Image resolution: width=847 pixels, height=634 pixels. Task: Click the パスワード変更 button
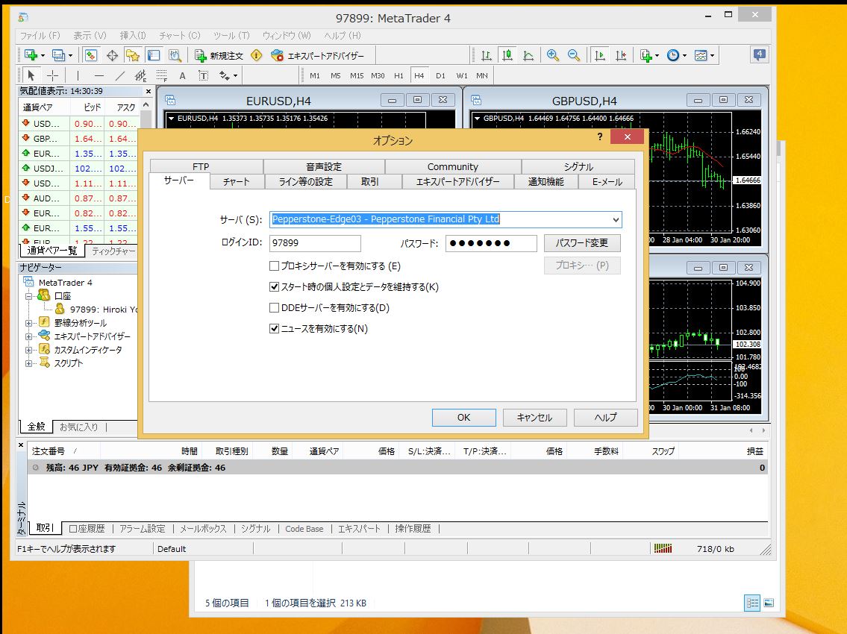tap(582, 243)
